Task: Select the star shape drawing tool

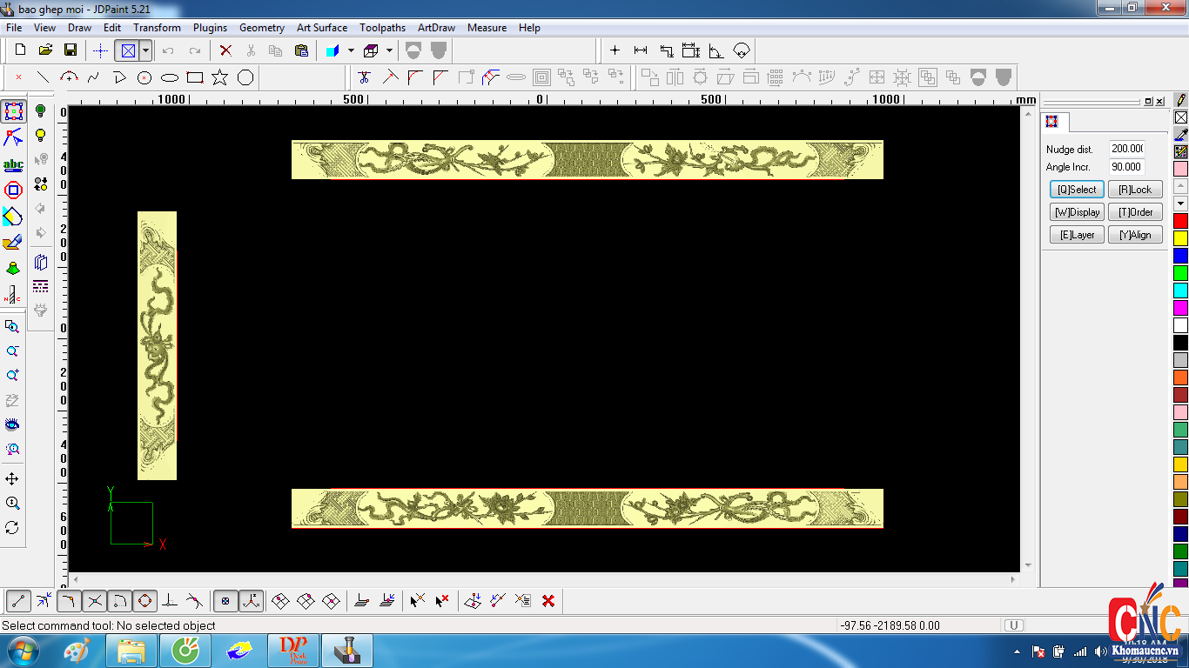Action: tap(219, 77)
